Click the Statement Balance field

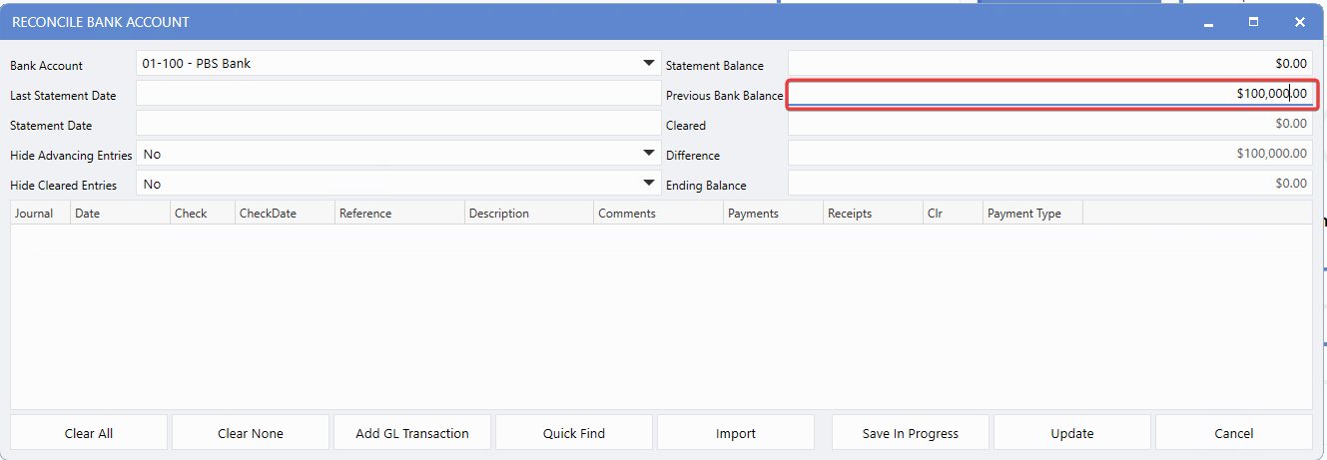(1049, 64)
